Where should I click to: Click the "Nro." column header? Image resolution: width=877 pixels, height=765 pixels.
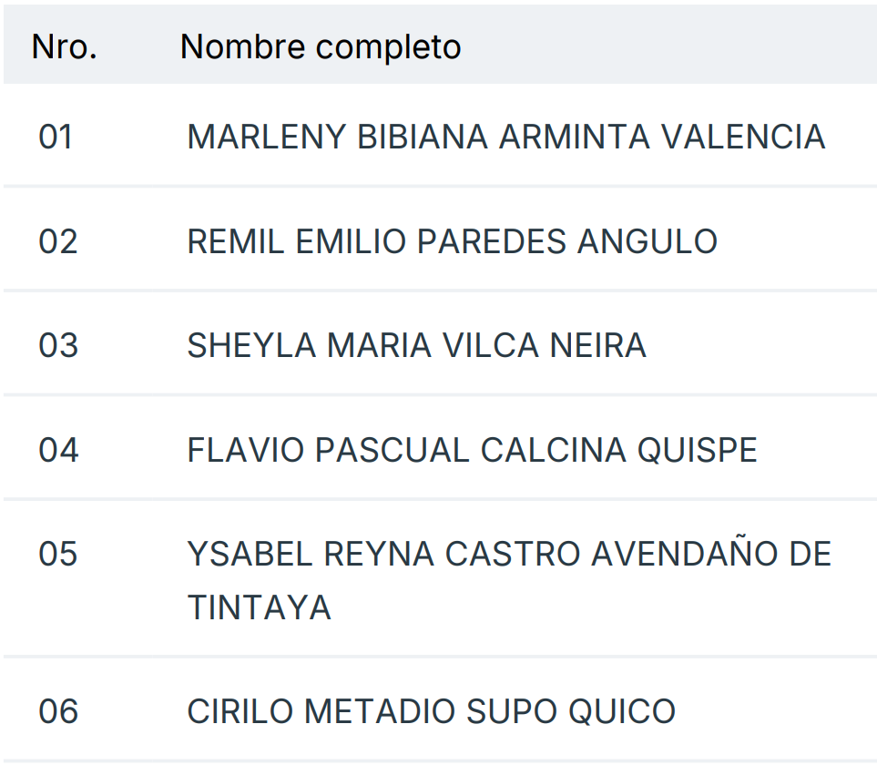(64, 46)
